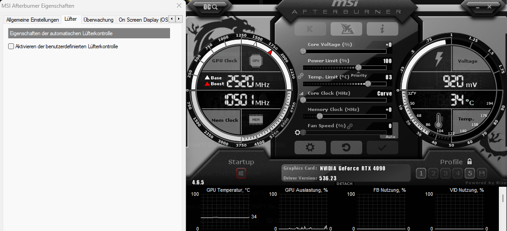Click the monitoring graph scrollbar

[x=503, y=198]
